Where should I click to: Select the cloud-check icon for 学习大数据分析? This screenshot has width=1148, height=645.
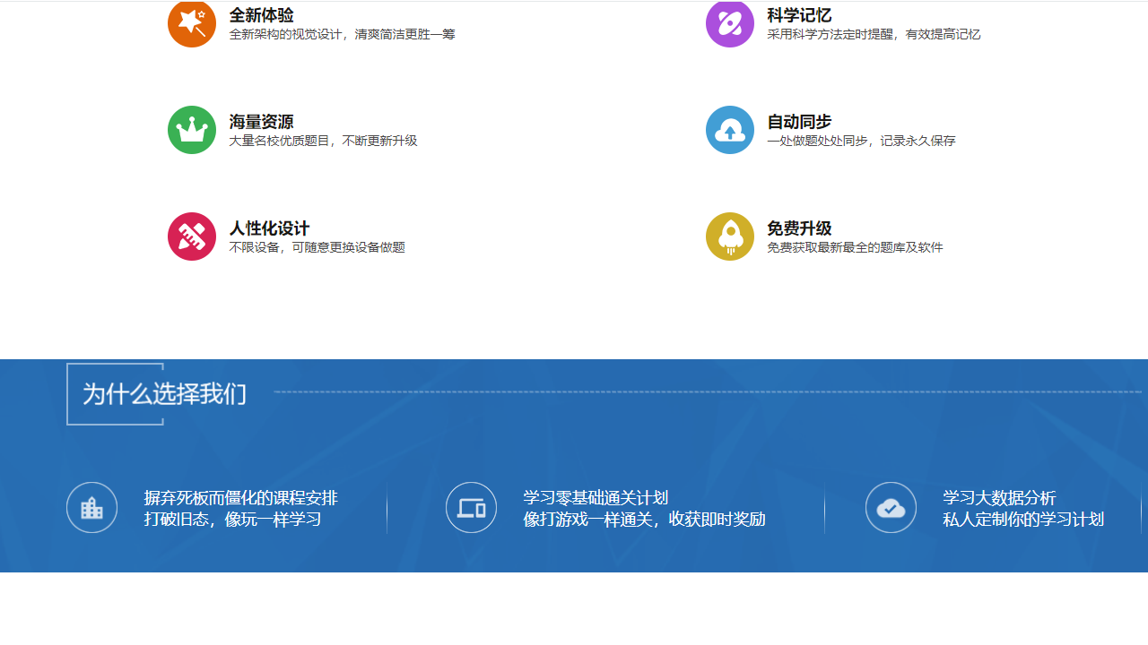point(891,507)
